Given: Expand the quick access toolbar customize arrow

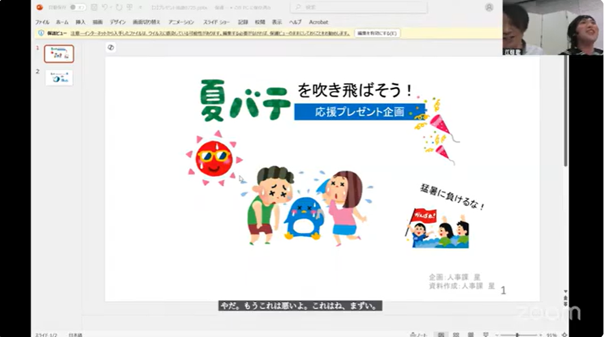Looking at the screenshot, I should pos(140,7).
